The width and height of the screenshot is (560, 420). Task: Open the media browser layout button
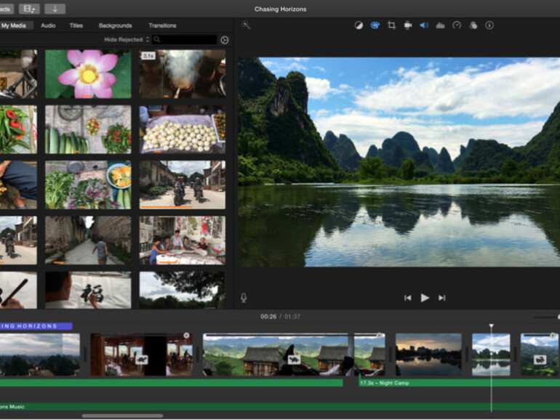tap(29, 9)
